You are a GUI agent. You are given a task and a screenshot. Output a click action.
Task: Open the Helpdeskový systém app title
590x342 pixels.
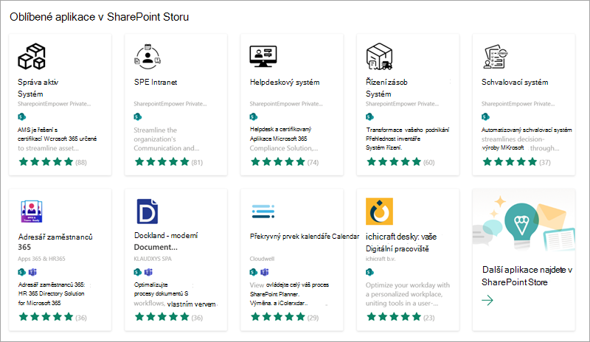tap(285, 82)
